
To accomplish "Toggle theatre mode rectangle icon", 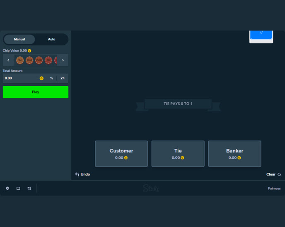I will coord(18,188).
